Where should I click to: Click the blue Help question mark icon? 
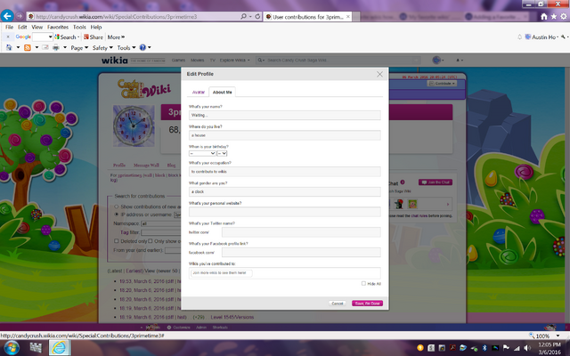pyautogui.click(x=142, y=47)
